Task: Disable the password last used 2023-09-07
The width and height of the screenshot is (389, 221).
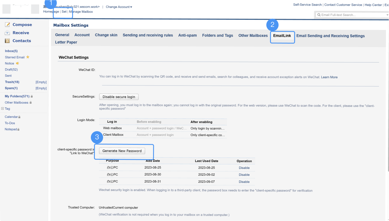Action: tap(244, 182)
